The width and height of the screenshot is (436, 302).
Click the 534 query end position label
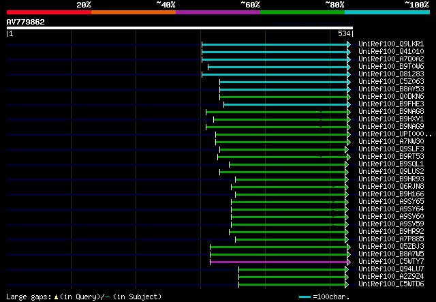(x=344, y=33)
